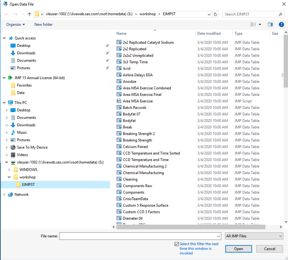Open the File name history dropdown arrow

click(218, 236)
